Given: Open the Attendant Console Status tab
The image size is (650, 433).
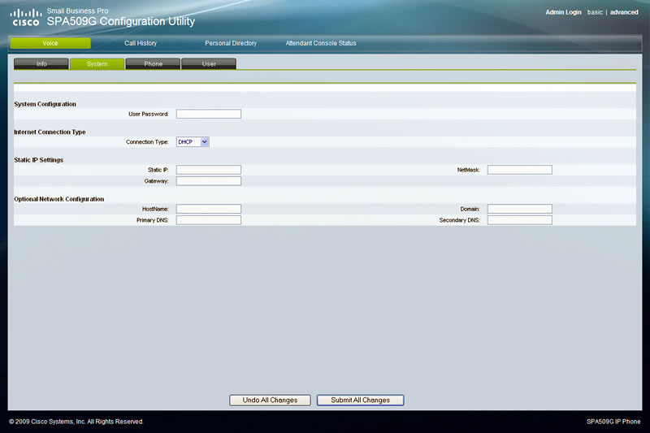Looking at the screenshot, I should click(x=321, y=43).
